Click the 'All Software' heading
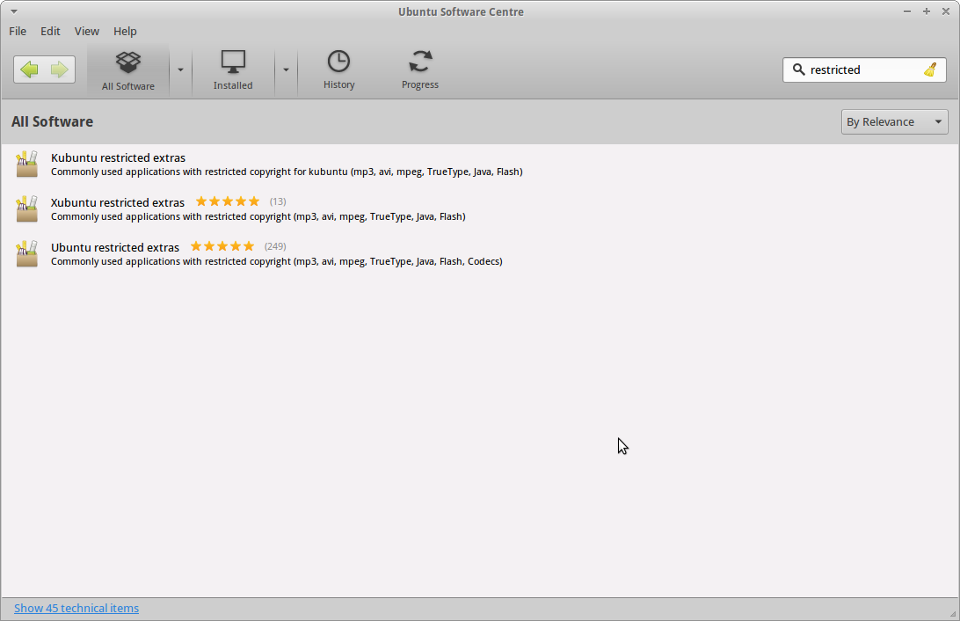Screen dimensions: 960x621 pos(52,122)
